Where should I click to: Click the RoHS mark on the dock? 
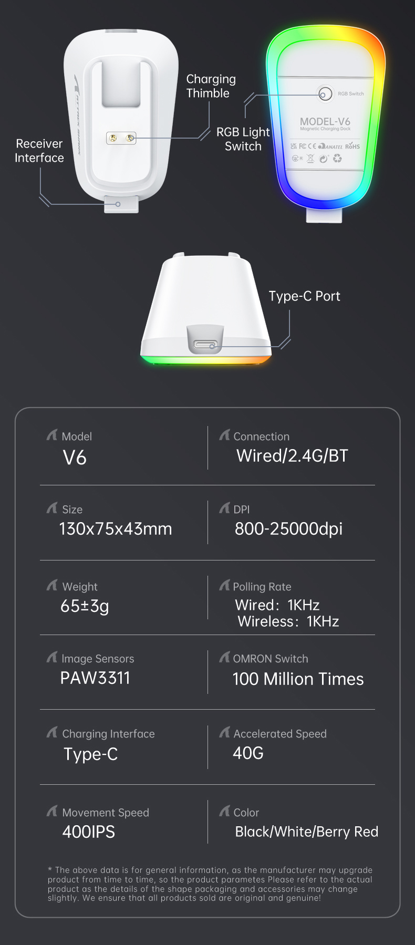[352, 147]
